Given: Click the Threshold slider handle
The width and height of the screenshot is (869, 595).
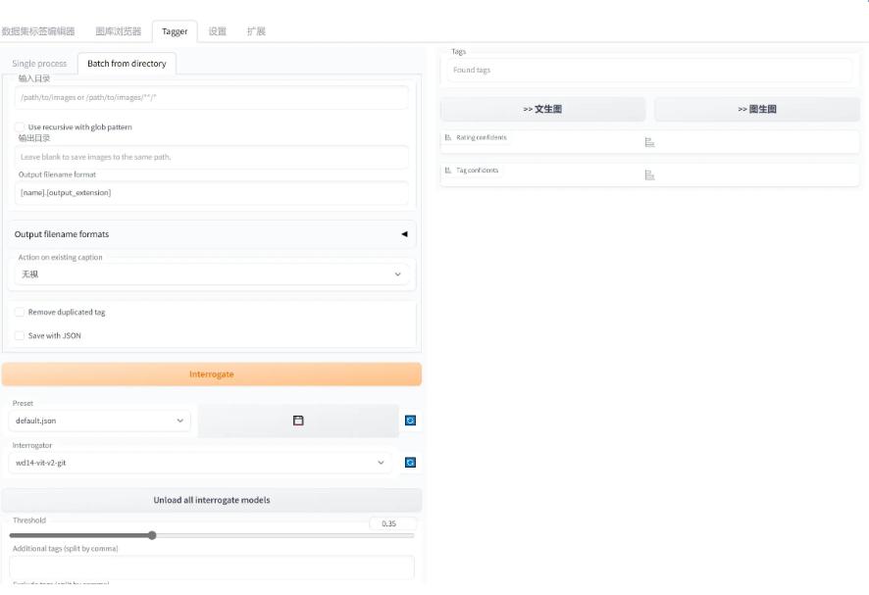Looking at the screenshot, I should (152, 535).
